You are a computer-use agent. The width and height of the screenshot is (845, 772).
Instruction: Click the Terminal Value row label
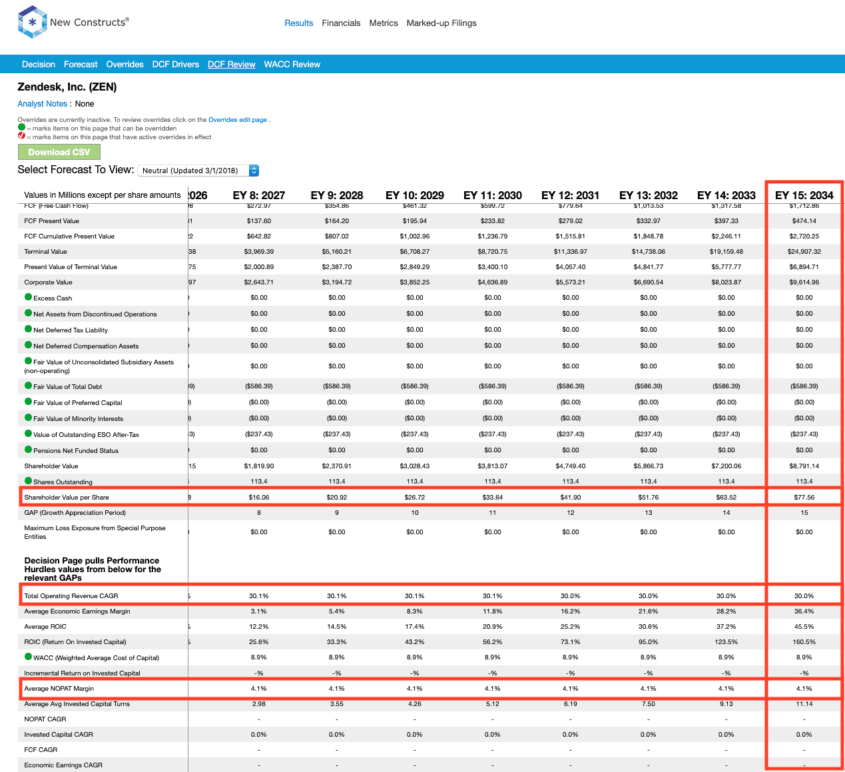45,251
